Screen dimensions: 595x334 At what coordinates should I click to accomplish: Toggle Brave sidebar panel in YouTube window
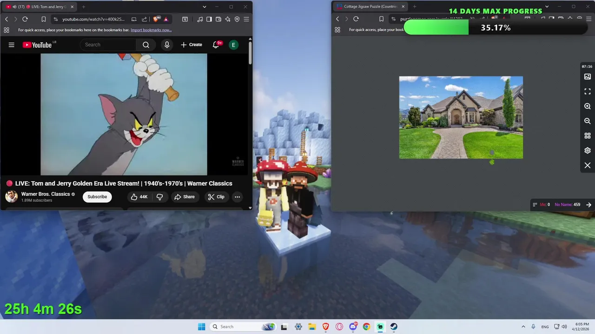tap(209, 19)
